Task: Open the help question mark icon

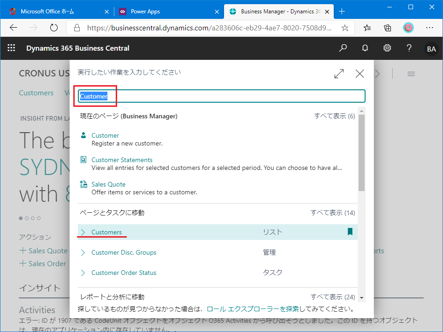Action: [409, 48]
